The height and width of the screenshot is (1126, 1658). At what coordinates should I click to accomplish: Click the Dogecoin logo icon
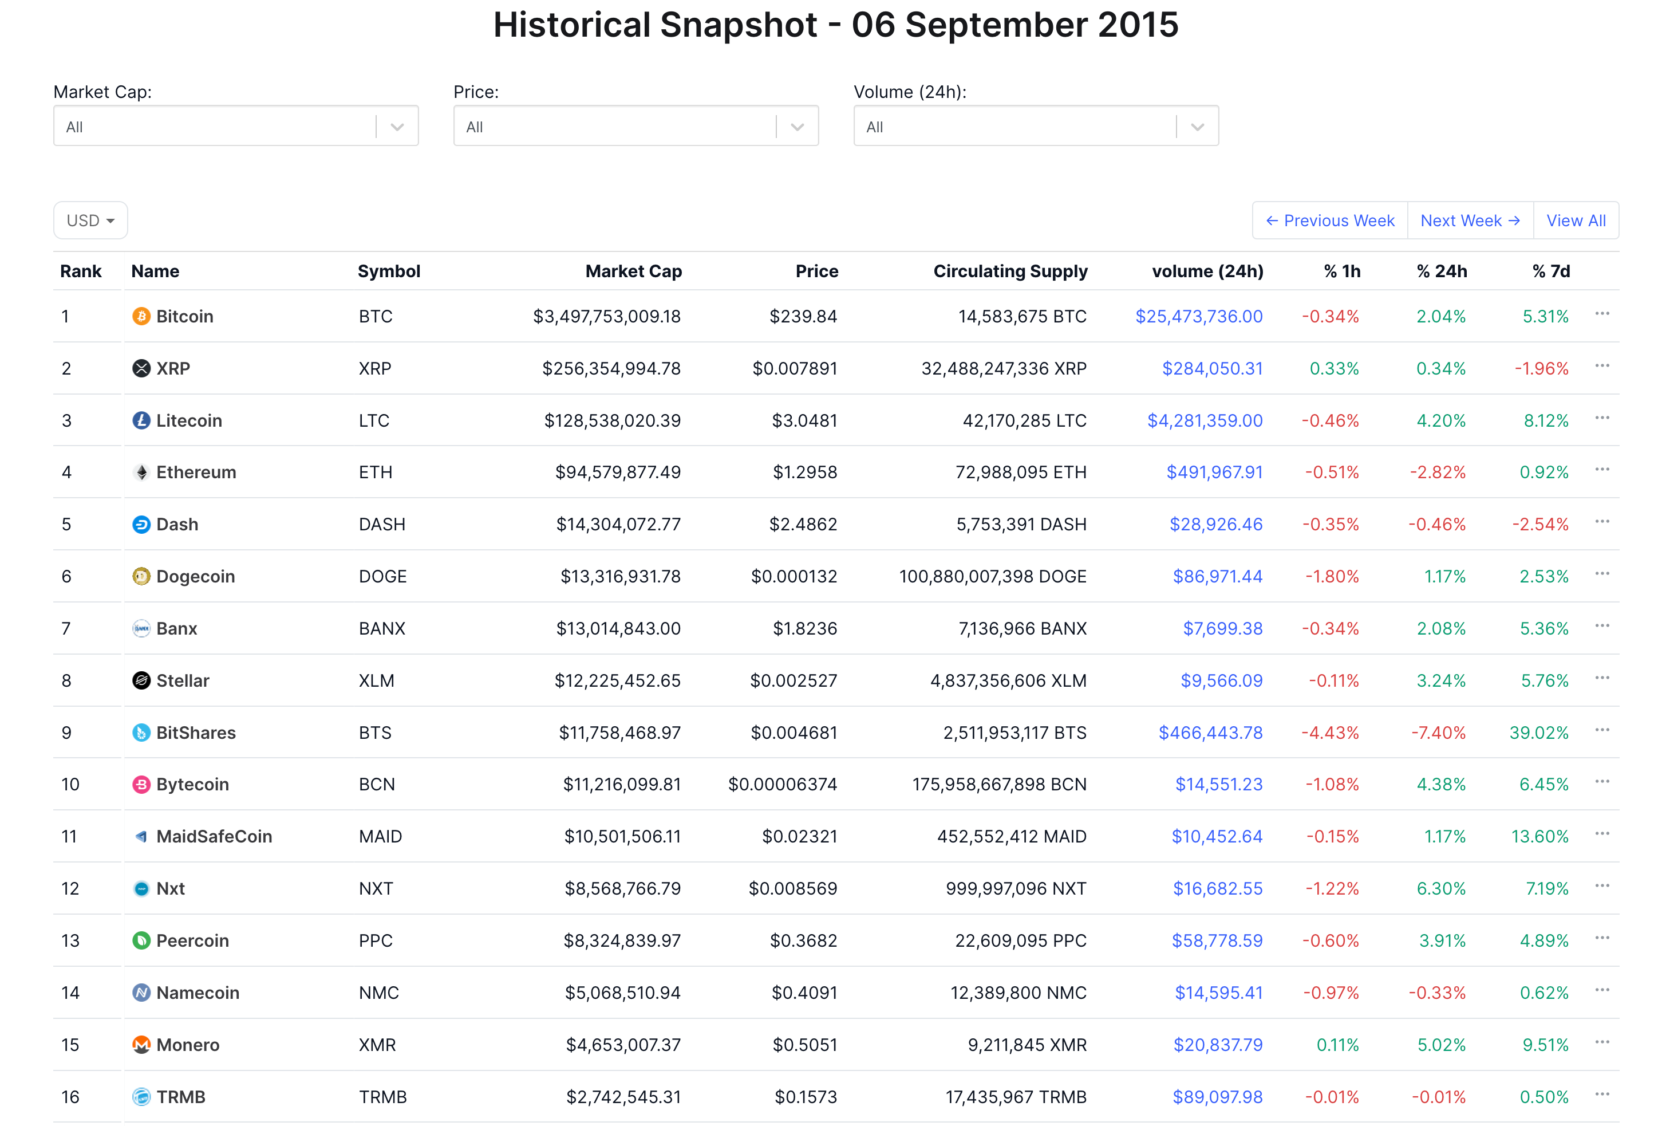[141, 577]
